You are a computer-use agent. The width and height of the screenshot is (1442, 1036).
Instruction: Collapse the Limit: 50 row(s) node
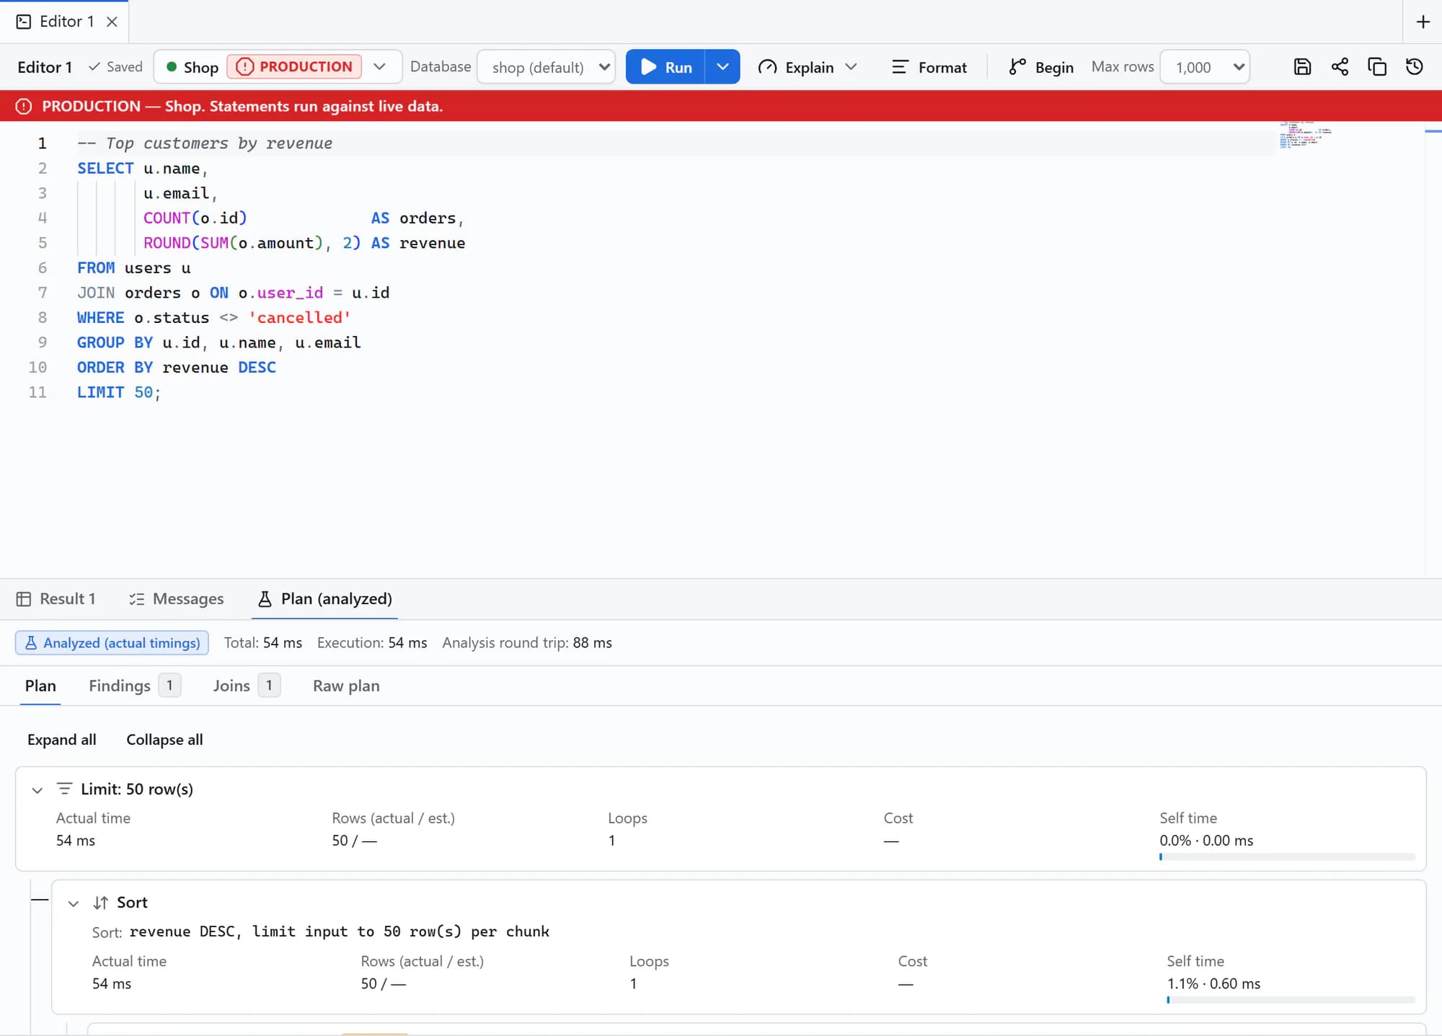click(37, 790)
